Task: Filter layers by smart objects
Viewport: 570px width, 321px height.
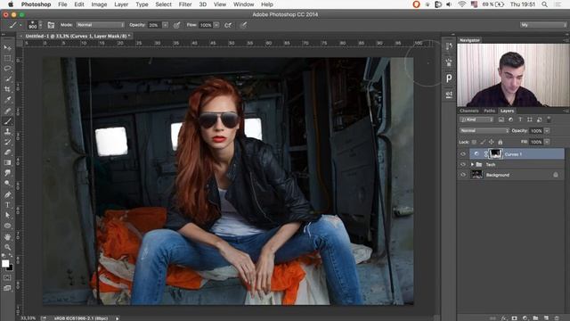Action: pyautogui.click(x=539, y=119)
